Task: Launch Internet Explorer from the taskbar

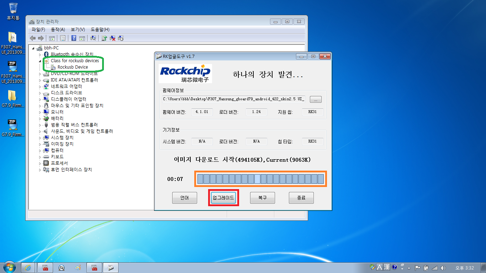Action: [28, 268]
